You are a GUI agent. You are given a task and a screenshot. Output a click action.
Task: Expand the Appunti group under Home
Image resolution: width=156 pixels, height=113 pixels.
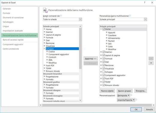pos(106,33)
